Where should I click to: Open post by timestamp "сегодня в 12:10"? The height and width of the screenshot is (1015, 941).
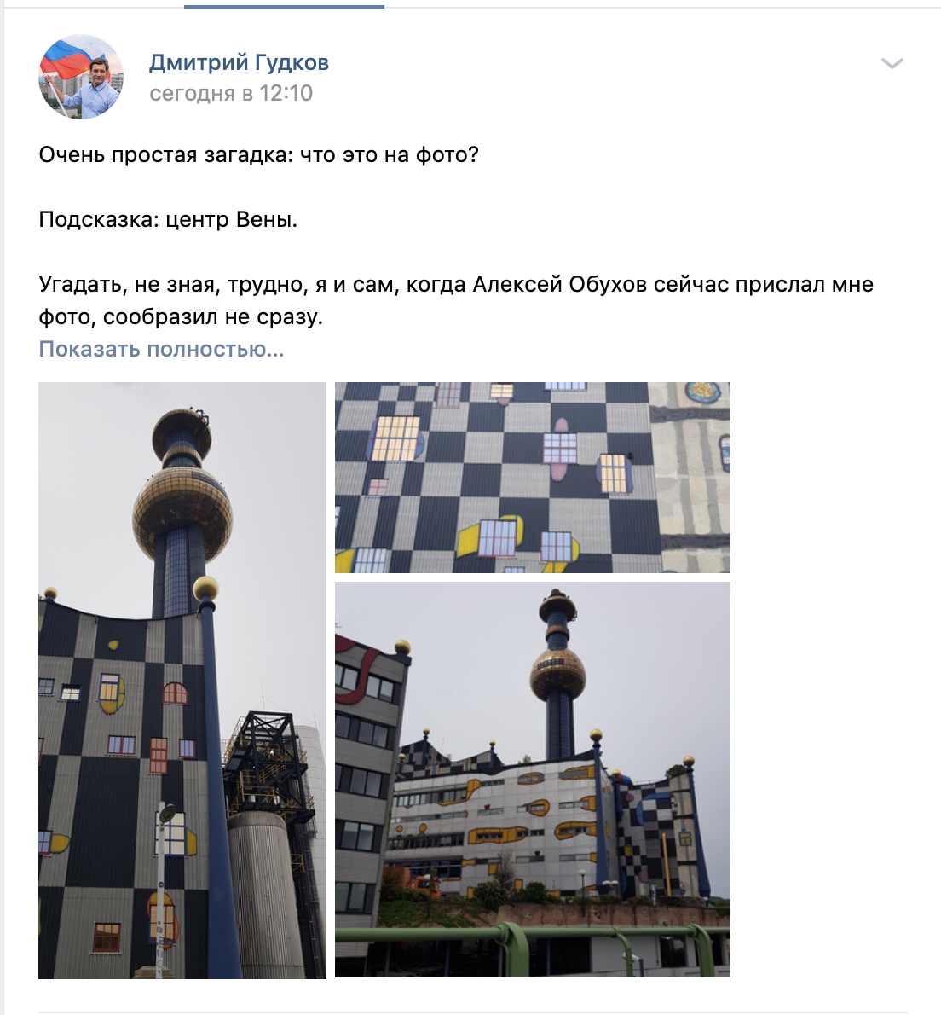click(231, 93)
